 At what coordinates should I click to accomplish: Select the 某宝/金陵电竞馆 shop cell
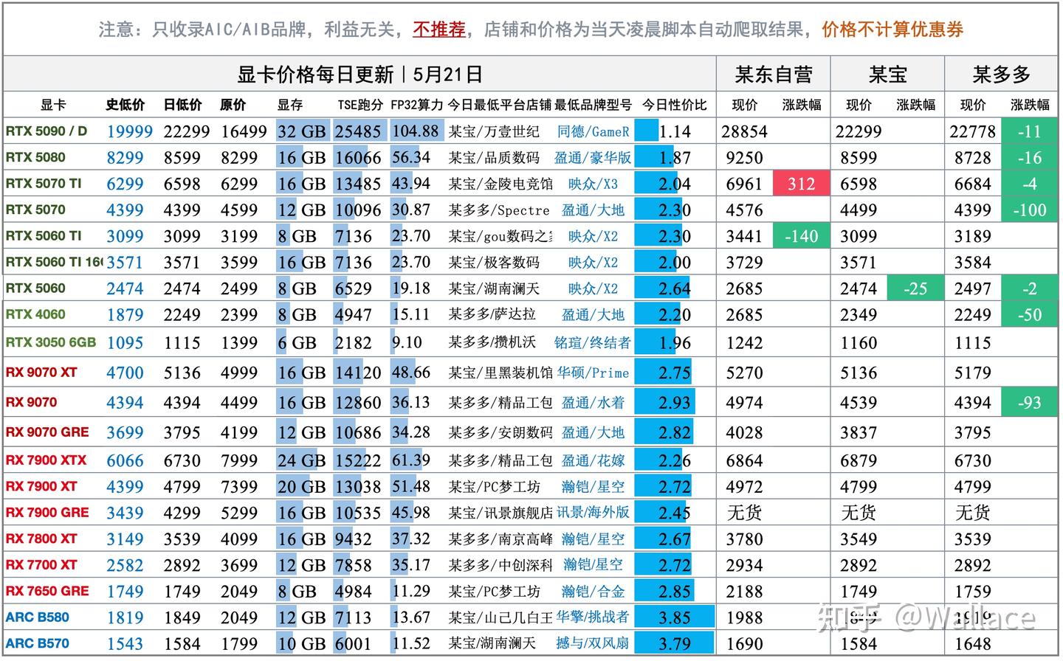tap(500, 184)
